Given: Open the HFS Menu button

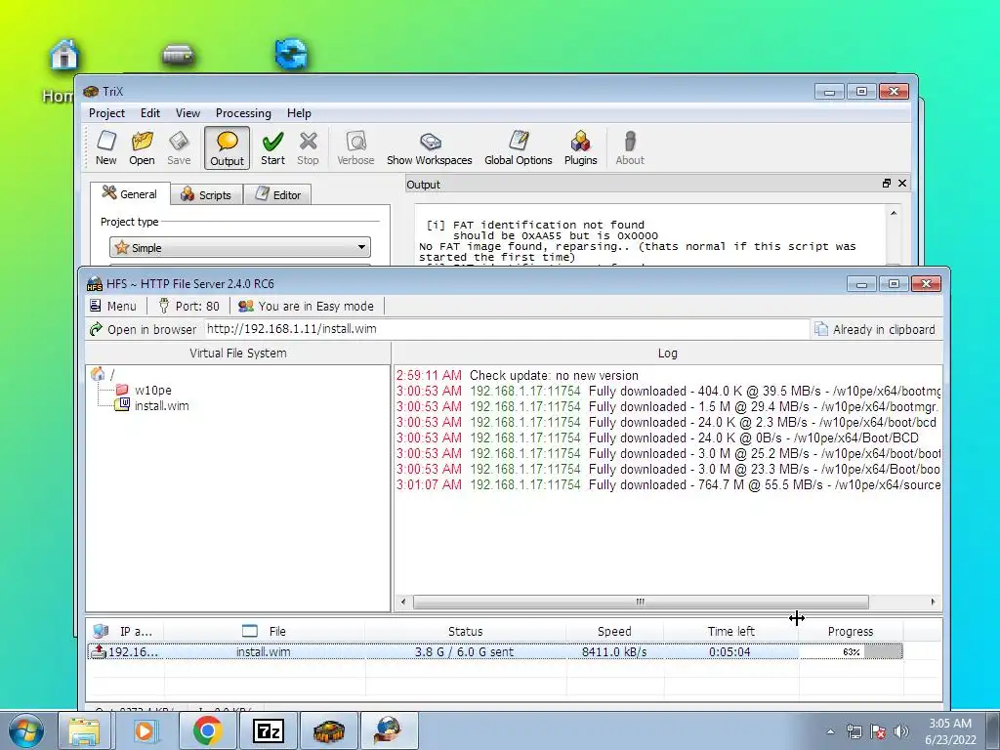Looking at the screenshot, I should pyautogui.click(x=113, y=306).
